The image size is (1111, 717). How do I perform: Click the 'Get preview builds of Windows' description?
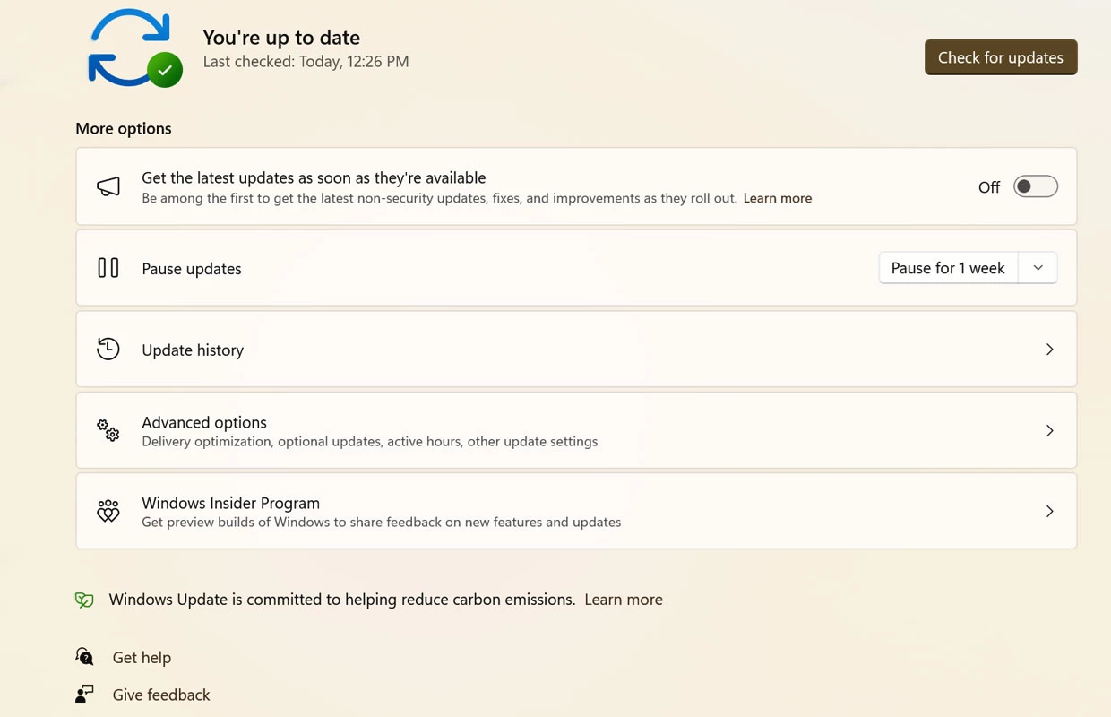[381, 522]
